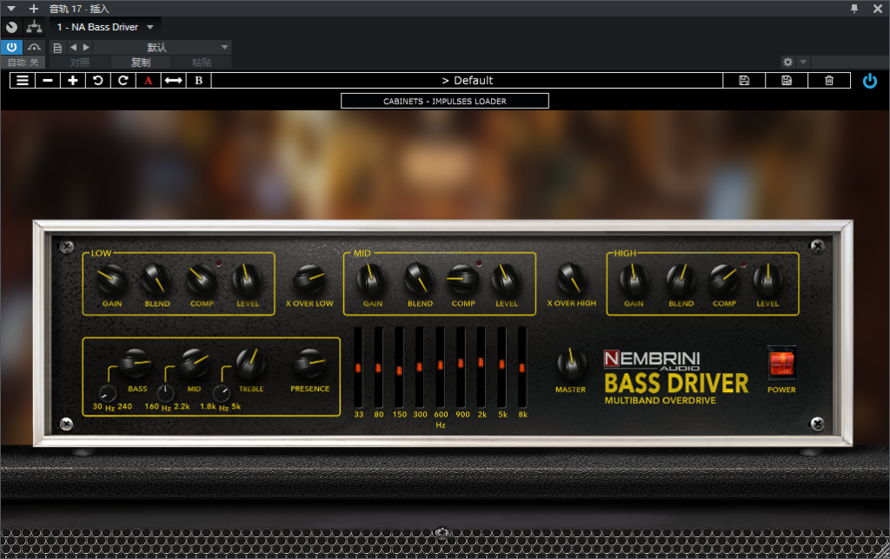Click the small 1.8k-5k treble frequency knob

(222, 393)
